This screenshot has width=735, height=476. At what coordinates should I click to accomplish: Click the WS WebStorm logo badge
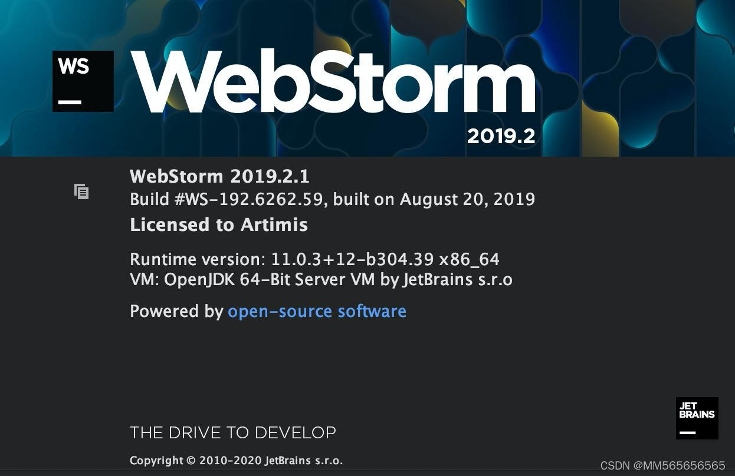coord(83,81)
